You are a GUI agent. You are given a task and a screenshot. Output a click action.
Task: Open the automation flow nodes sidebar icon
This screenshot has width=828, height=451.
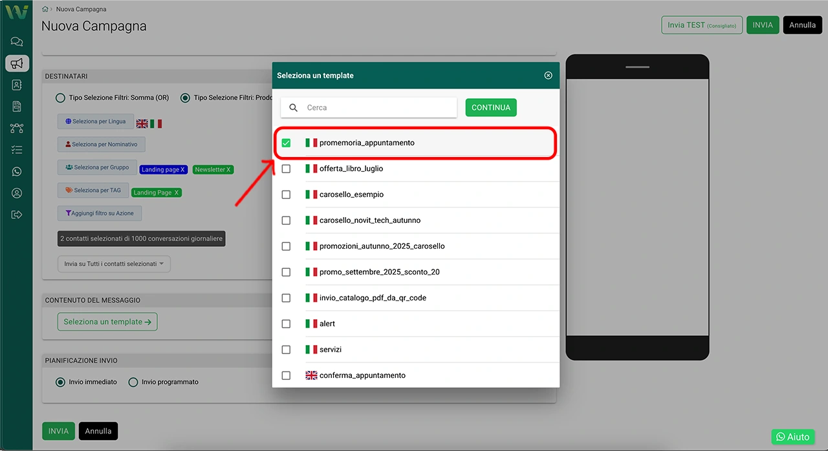(x=17, y=129)
